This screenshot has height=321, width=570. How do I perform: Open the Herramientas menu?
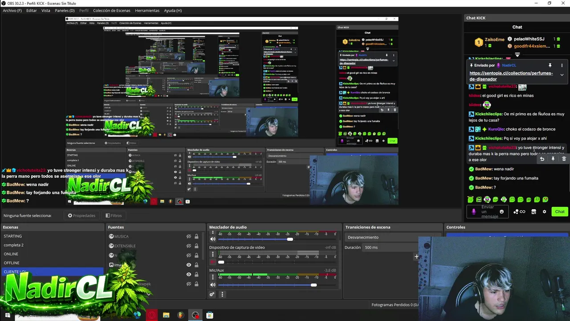(x=147, y=10)
